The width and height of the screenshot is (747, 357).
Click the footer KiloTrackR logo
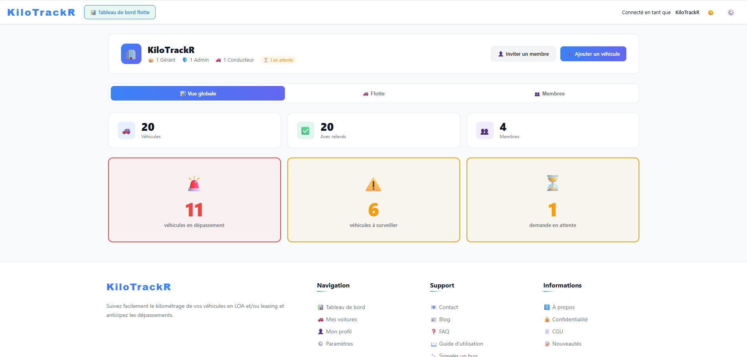click(x=139, y=287)
